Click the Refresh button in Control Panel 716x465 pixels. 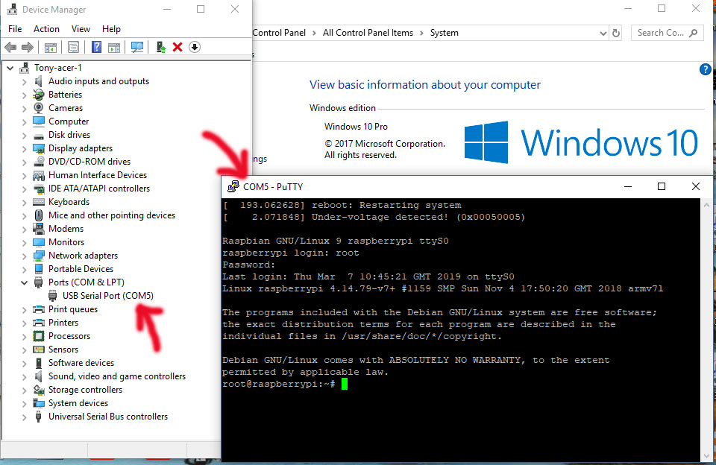point(616,33)
